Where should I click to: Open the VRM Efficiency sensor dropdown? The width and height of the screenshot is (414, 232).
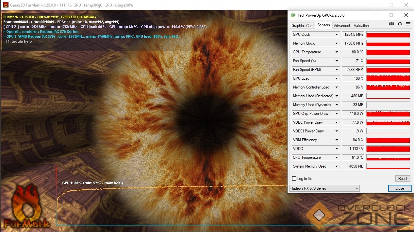pyautogui.click(x=337, y=140)
